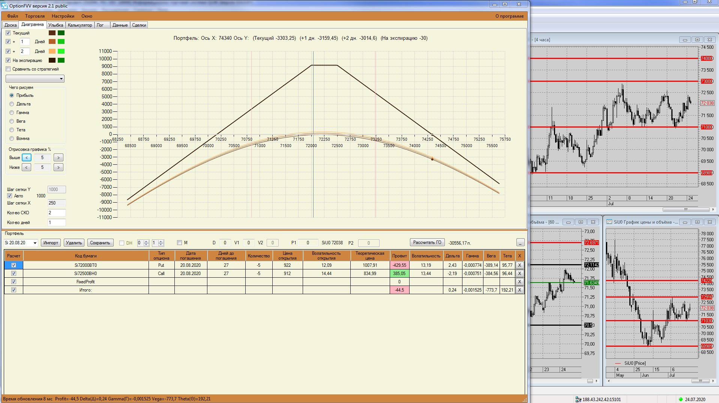Toggle the Текущий curve checkbox

(x=8, y=33)
